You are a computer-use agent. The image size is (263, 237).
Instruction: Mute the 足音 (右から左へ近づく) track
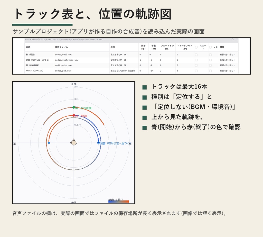(x=196, y=60)
